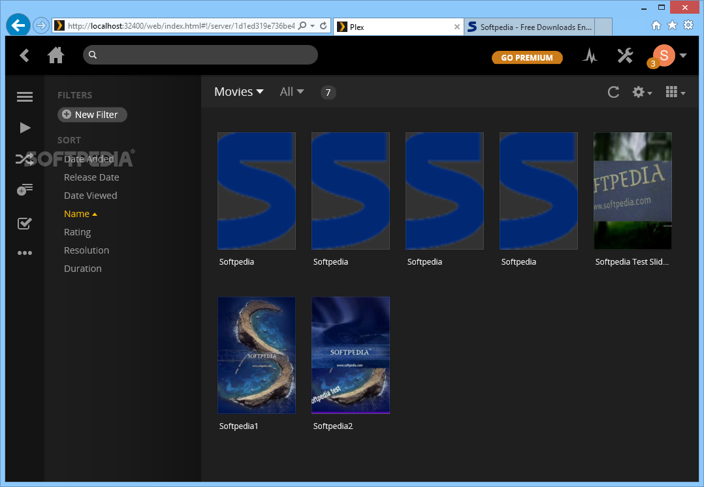
Task: Click the browser back button
Action: pyautogui.click(x=18, y=25)
